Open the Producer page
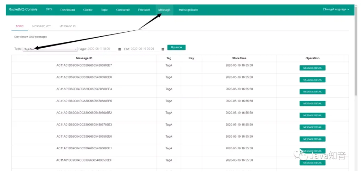 (x=144, y=10)
